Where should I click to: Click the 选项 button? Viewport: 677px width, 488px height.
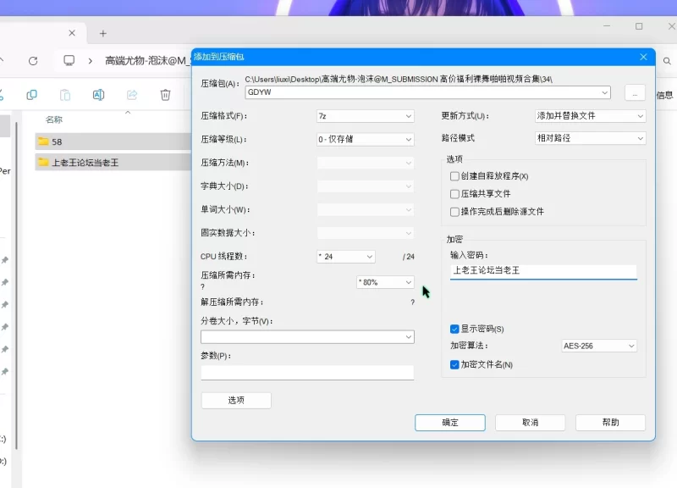[x=236, y=400]
